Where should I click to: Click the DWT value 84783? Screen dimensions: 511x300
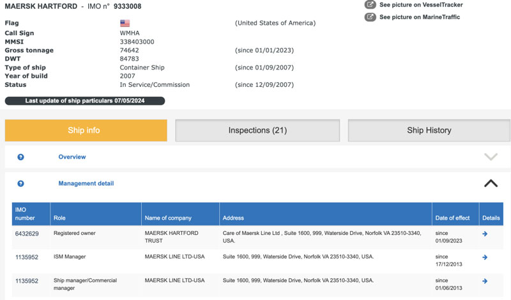tap(130, 59)
